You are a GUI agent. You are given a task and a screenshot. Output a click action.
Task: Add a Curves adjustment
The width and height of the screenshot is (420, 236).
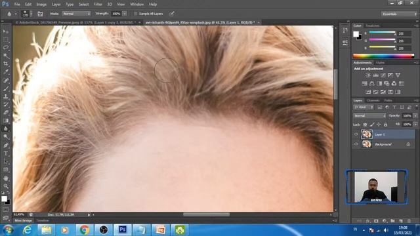[x=383, y=75]
